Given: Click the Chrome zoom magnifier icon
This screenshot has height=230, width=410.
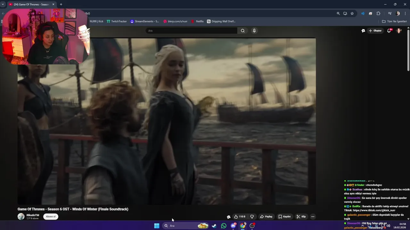Looking at the screenshot, I should (x=338, y=13).
